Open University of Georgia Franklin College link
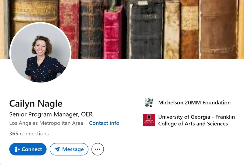244x164 pixels. 196,120
